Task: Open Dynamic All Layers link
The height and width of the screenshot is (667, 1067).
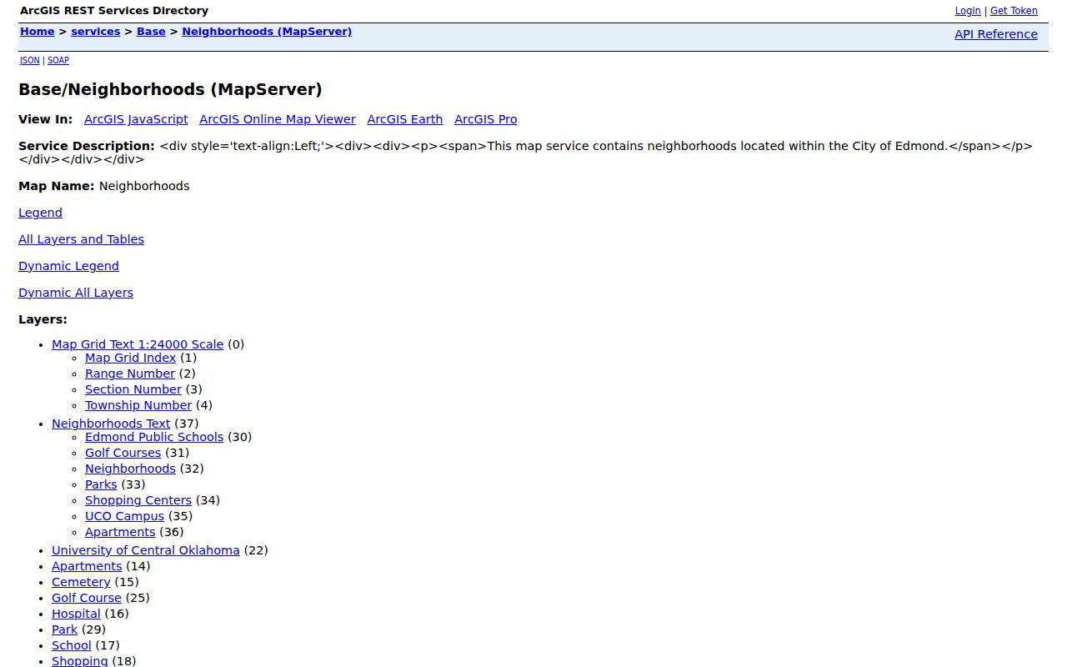Action: click(76, 293)
